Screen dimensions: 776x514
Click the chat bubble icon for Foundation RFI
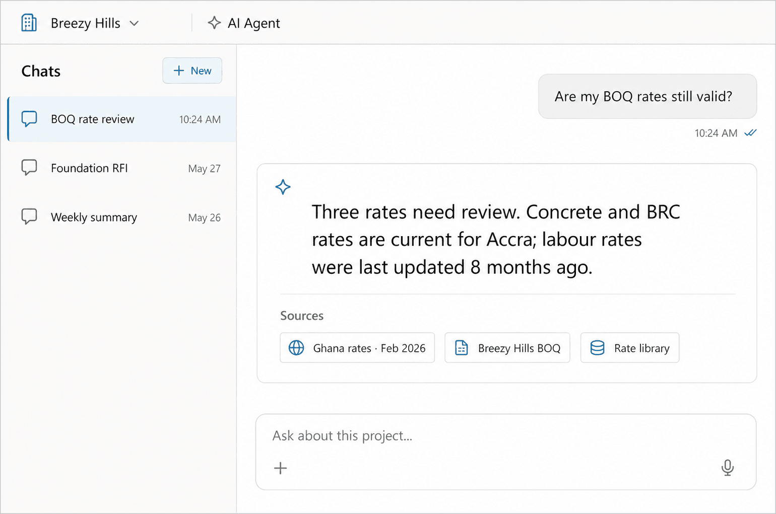coord(29,168)
